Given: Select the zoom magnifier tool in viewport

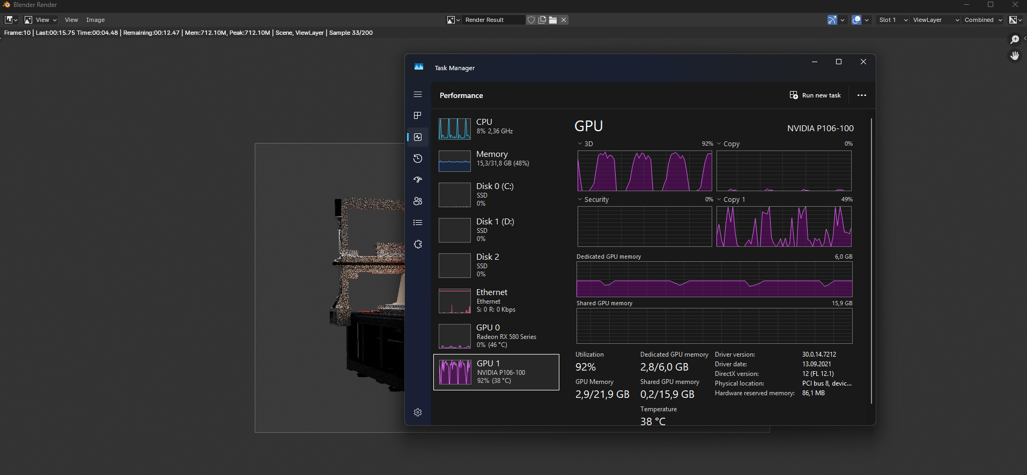Looking at the screenshot, I should pos(1014,40).
